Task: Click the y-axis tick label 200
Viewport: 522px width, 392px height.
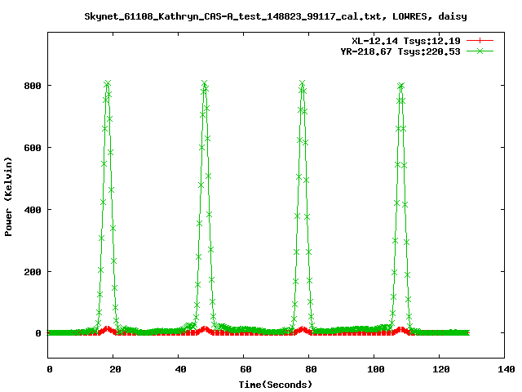Action: click(33, 272)
